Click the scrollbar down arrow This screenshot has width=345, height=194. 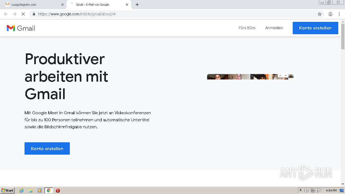pos(343,184)
